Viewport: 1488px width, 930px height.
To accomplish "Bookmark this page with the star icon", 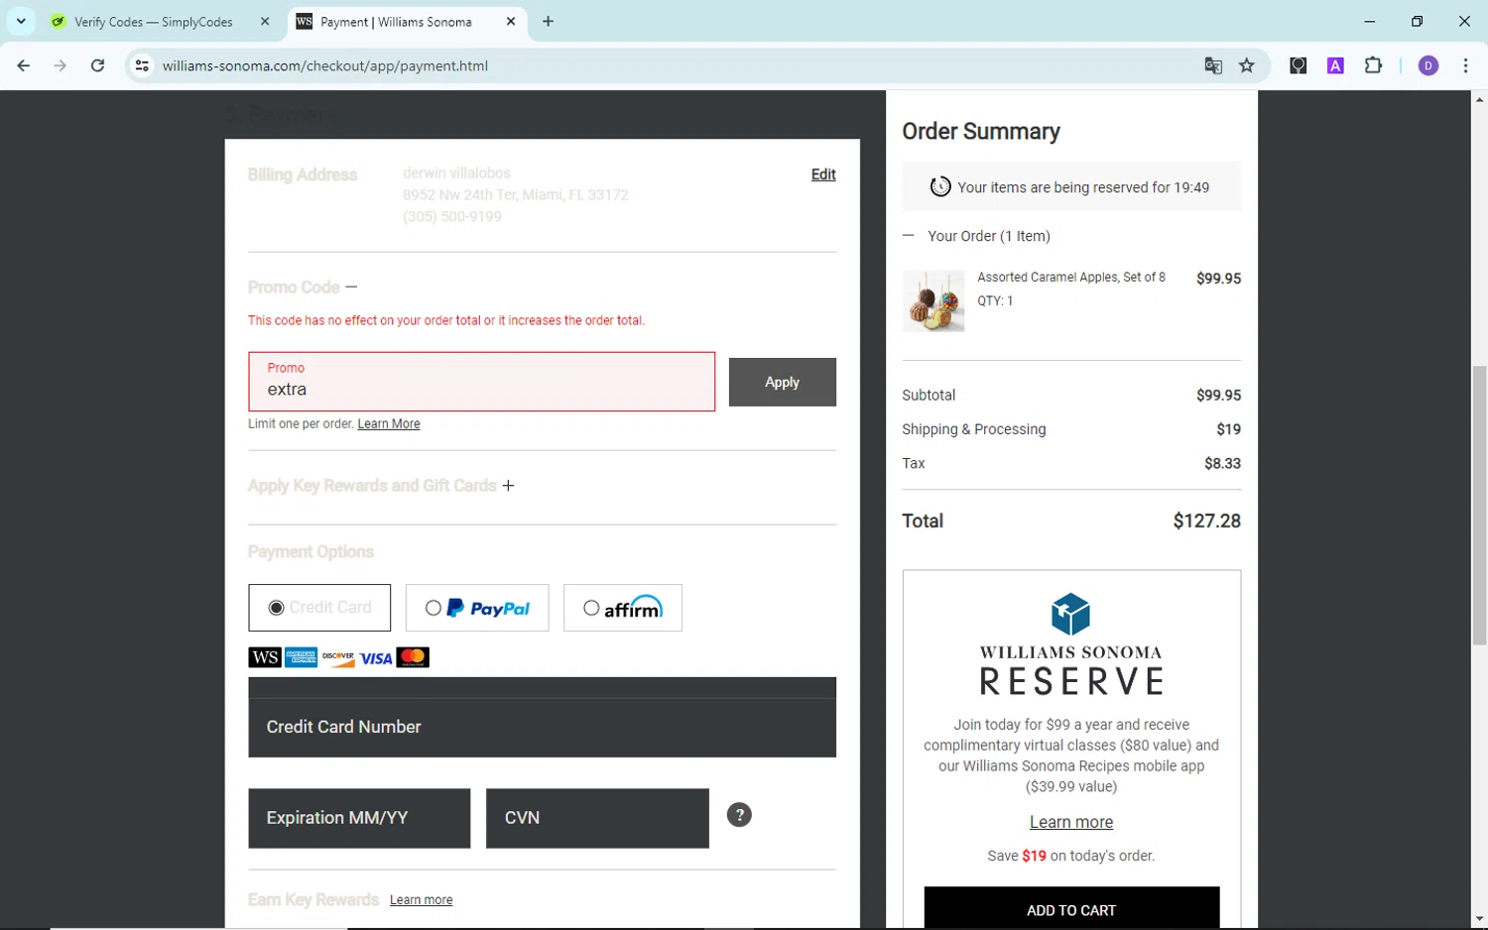I will tap(1247, 65).
